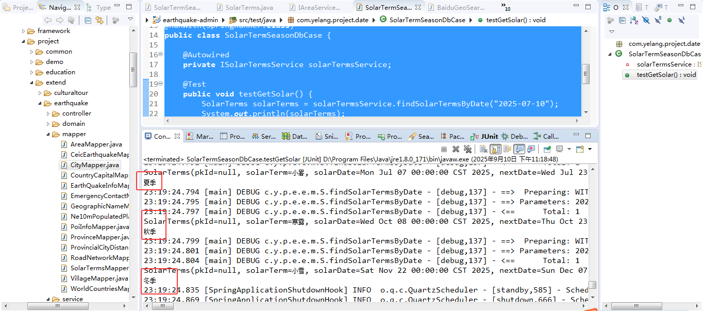Click Focus on Active Task in the Navigator
This screenshot has width=703, height=311.
point(115,20)
